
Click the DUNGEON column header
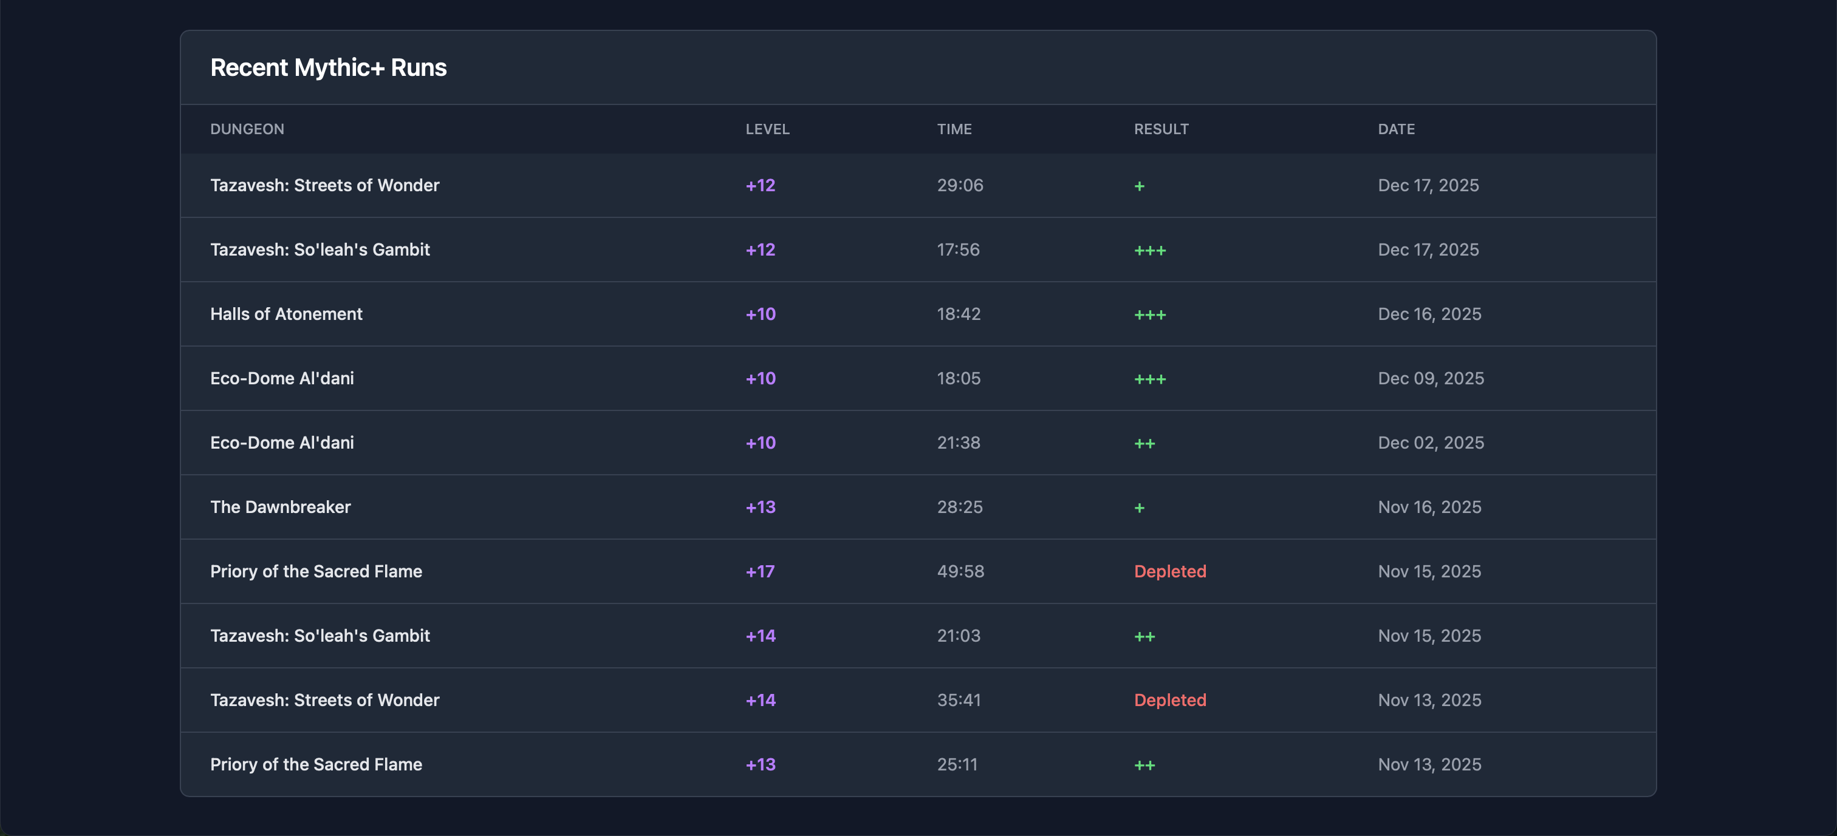(x=247, y=129)
